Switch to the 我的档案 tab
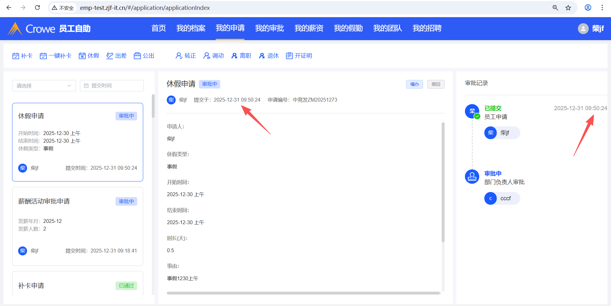Image resolution: width=611 pixels, height=306 pixels. coord(191,28)
